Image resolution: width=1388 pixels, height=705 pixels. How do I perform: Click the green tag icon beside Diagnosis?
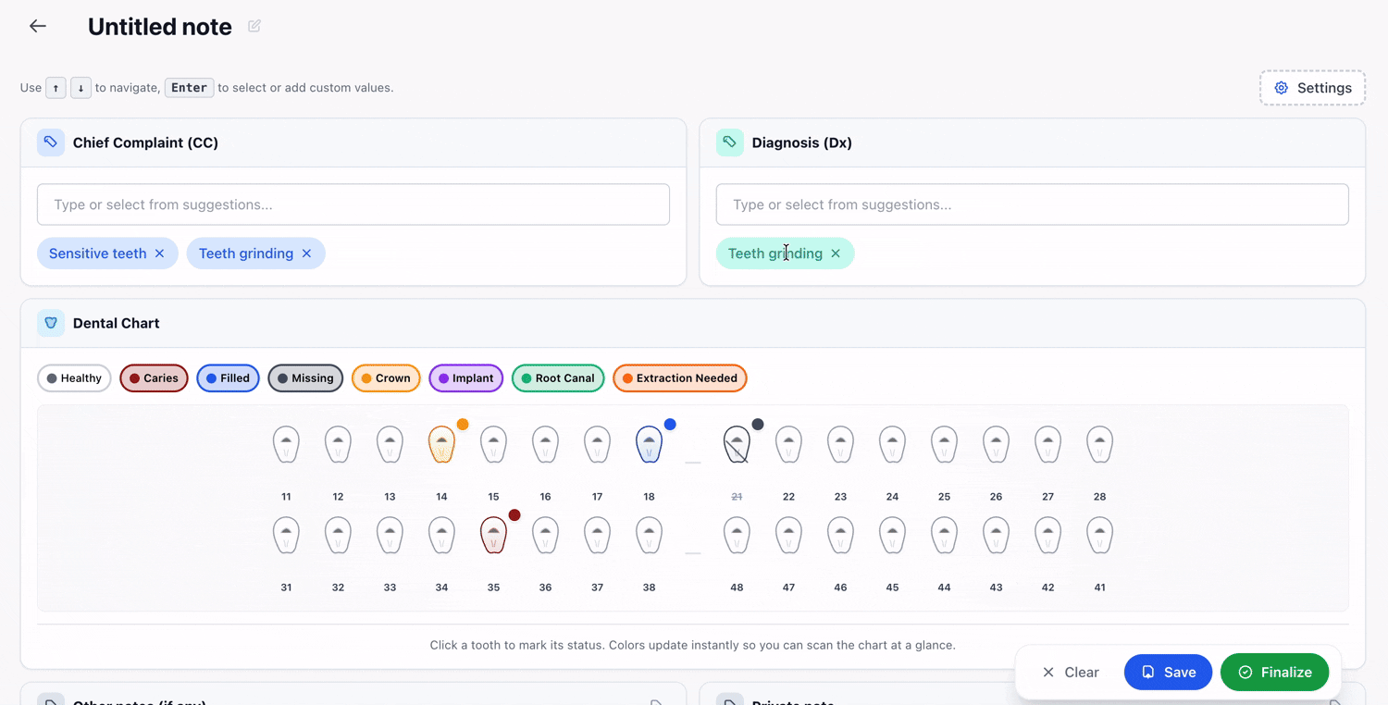click(729, 142)
